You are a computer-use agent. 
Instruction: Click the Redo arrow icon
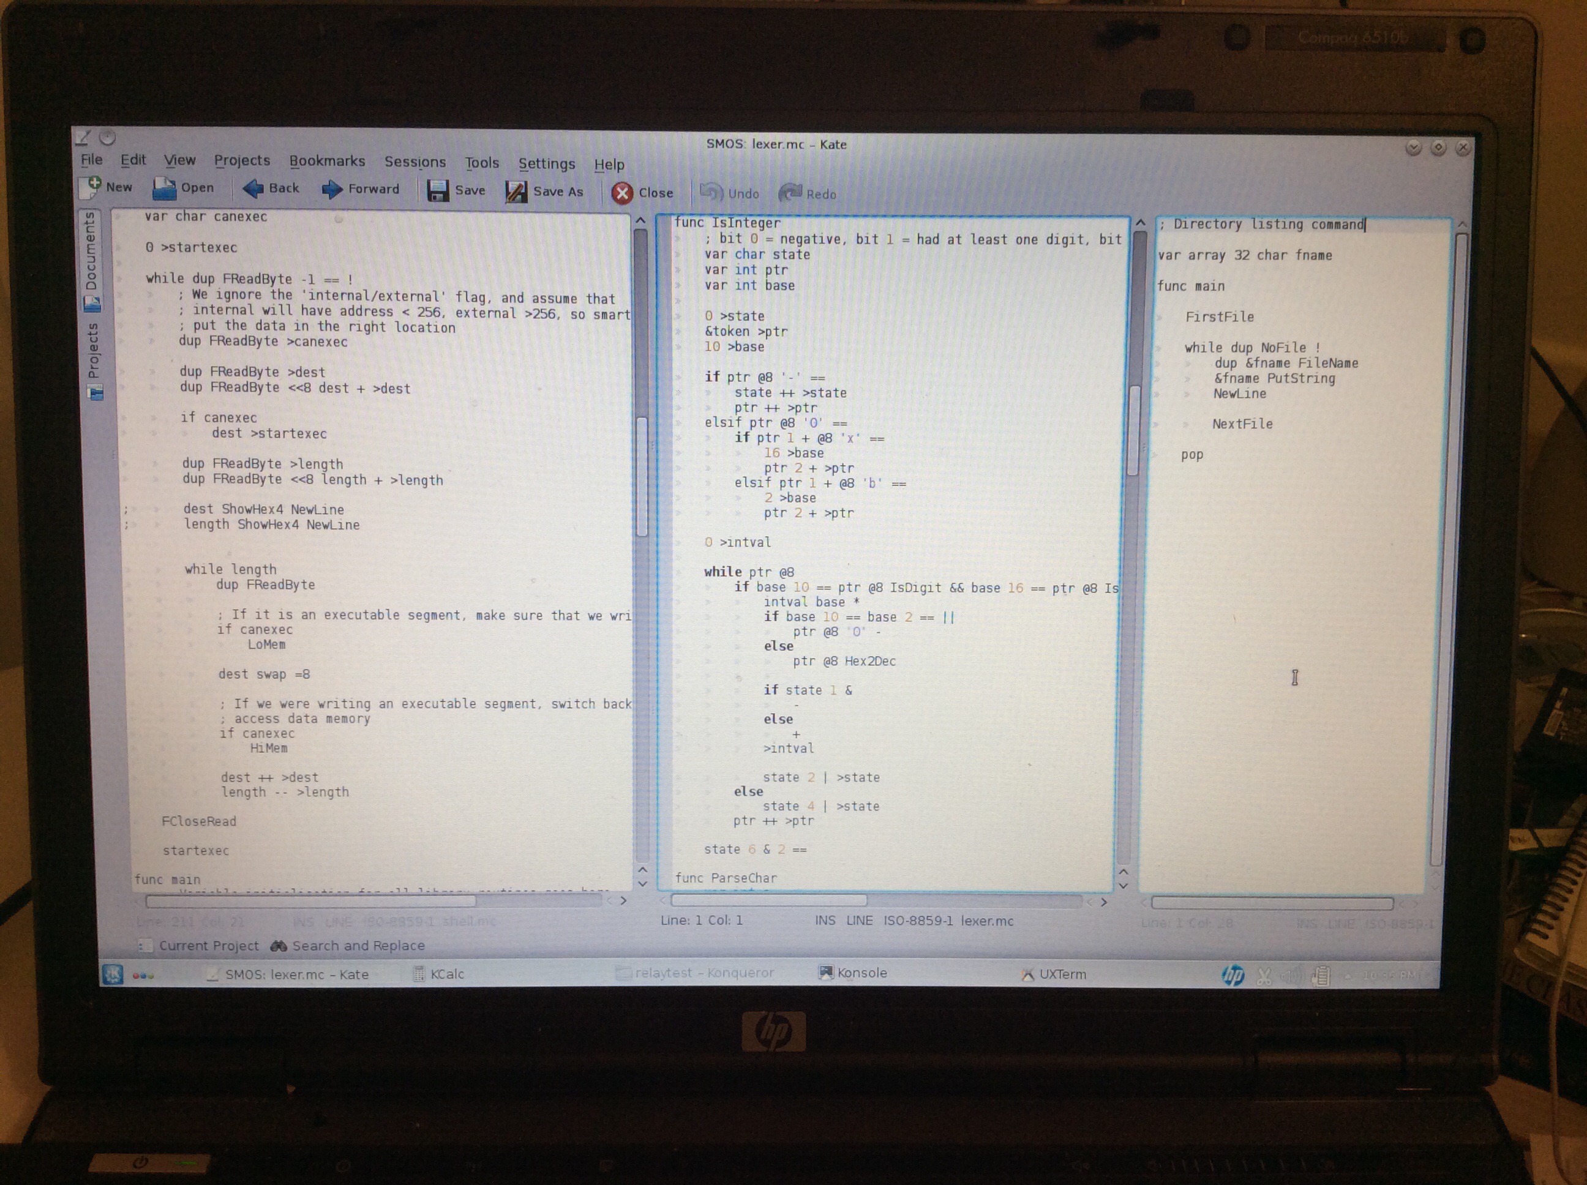(x=790, y=193)
